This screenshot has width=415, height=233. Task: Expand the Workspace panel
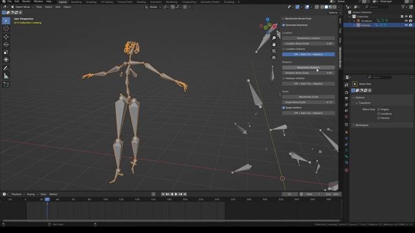coord(354,125)
